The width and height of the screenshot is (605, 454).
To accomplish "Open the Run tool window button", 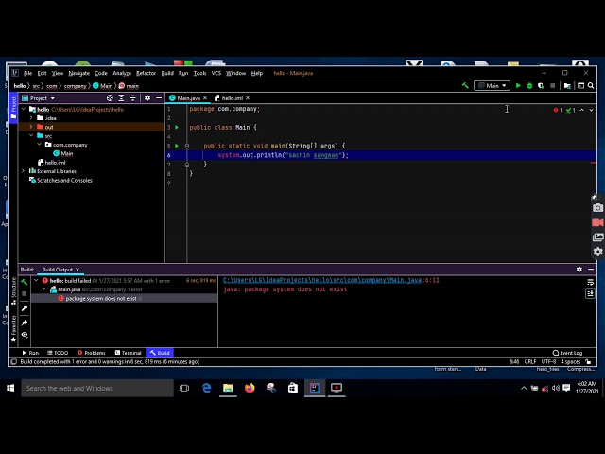I will pyautogui.click(x=30, y=353).
